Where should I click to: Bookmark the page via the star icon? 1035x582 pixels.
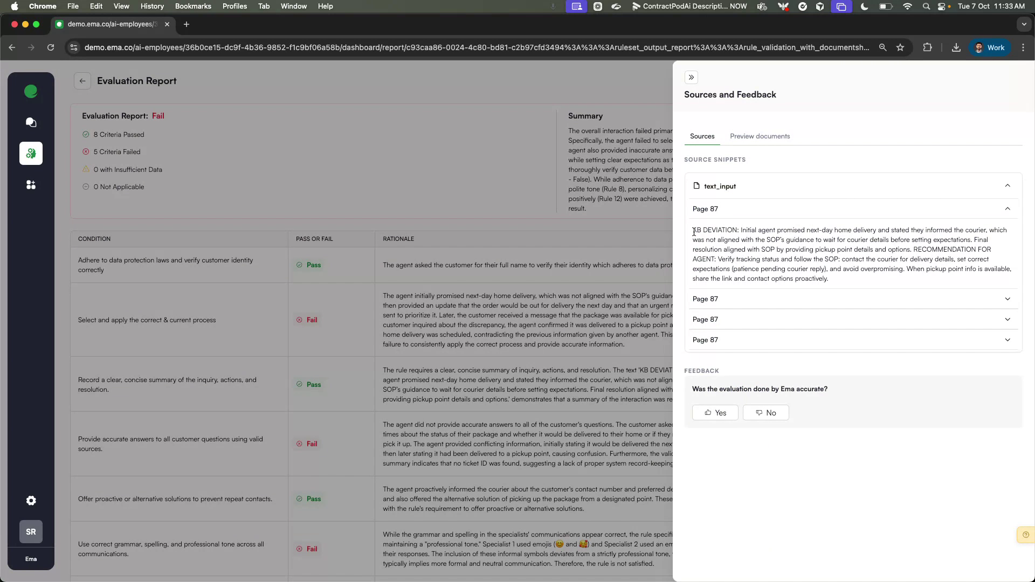pos(900,47)
